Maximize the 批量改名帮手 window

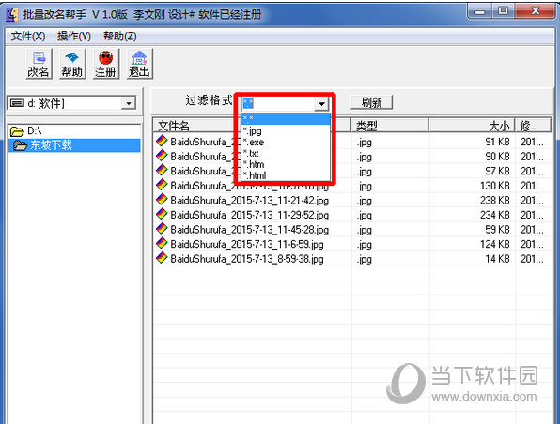(x=504, y=11)
